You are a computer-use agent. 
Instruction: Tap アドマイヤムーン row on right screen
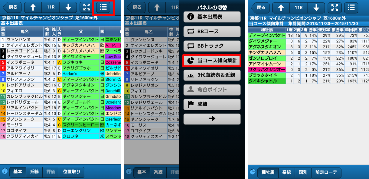coord(309,64)
